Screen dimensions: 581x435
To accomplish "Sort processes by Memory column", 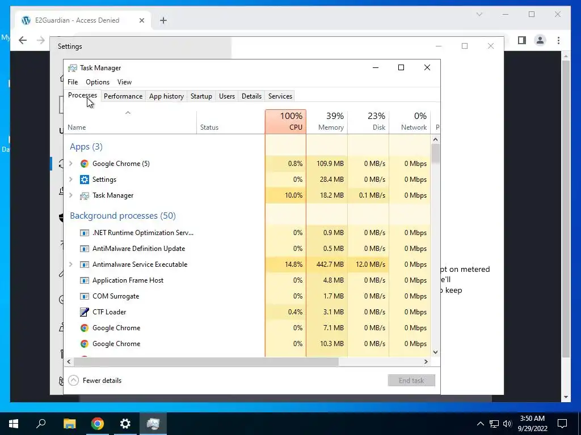I will tap(327, 121).
